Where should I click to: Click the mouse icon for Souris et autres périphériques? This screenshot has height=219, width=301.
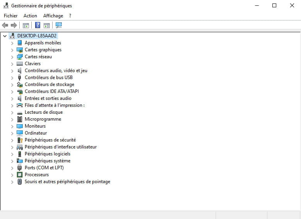[x=20, y=182]
